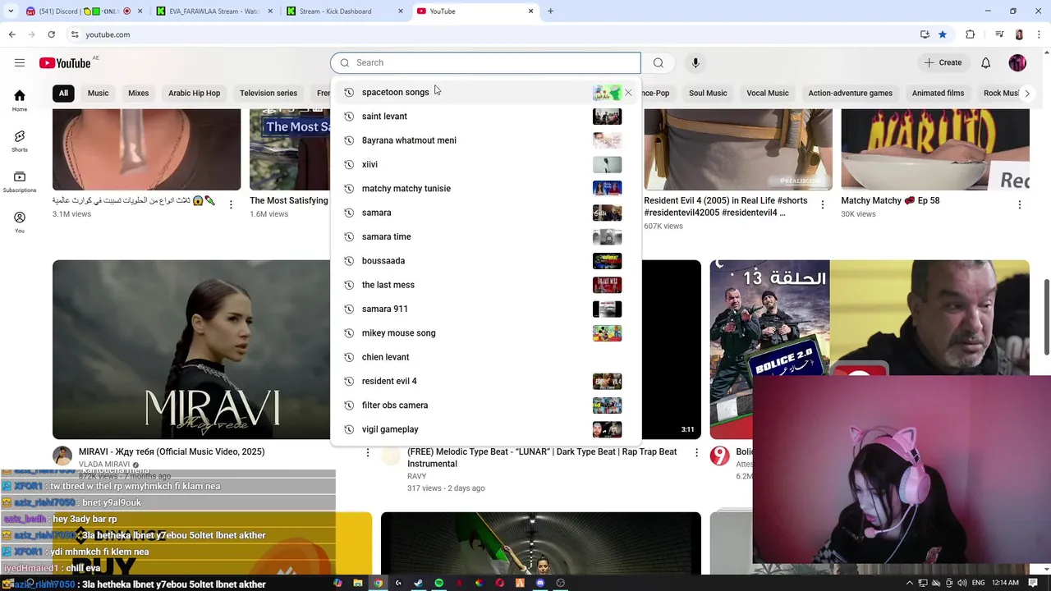Viewport: 1051px width, 591px height.
Task: Select the Music category chip
Action: [x=98, y=93]
